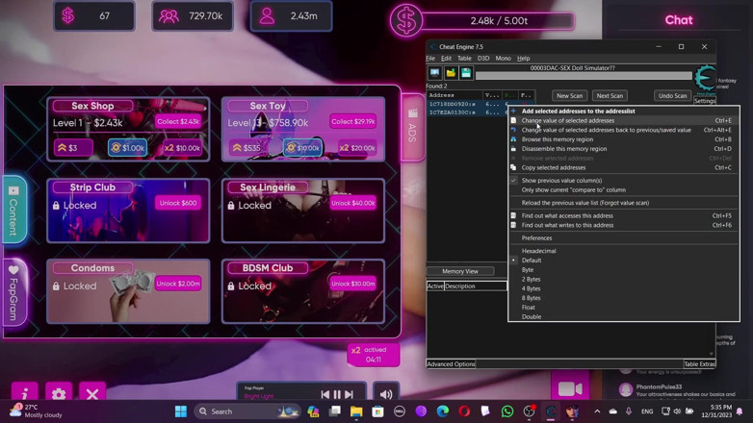753x423 pixels.
Task: Open the Help menu in Cheat Engine
Action: coord(524,59)
